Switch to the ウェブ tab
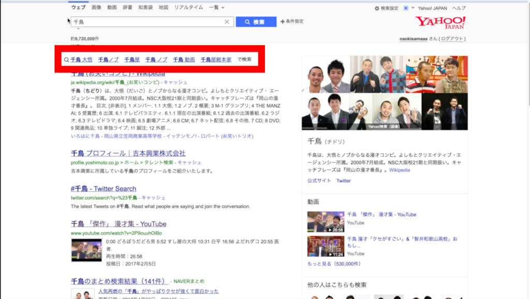 [x=79, y=7]
